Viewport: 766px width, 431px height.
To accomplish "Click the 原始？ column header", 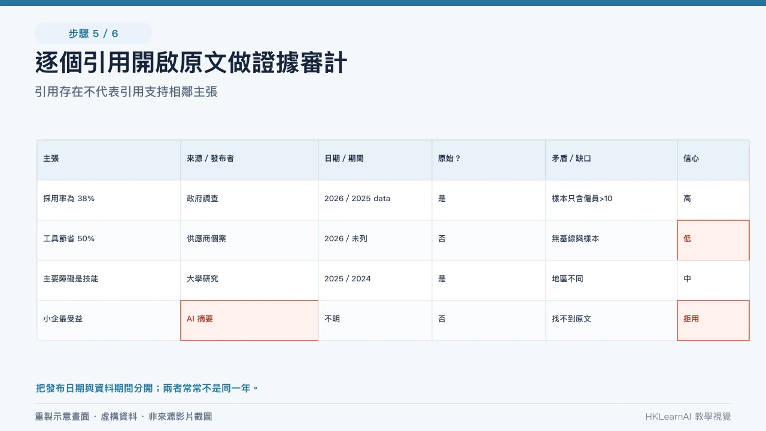I will (x=489, y=159).
